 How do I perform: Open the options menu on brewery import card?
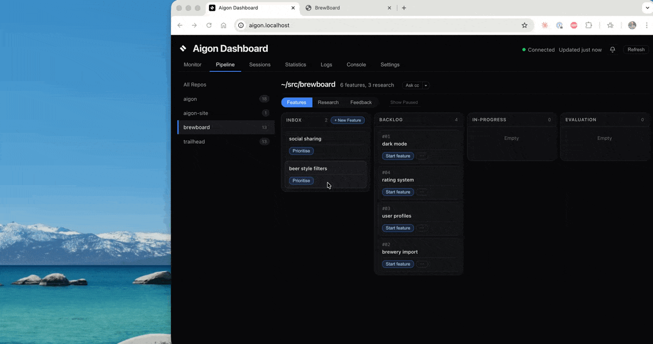(x=422, y=264)
